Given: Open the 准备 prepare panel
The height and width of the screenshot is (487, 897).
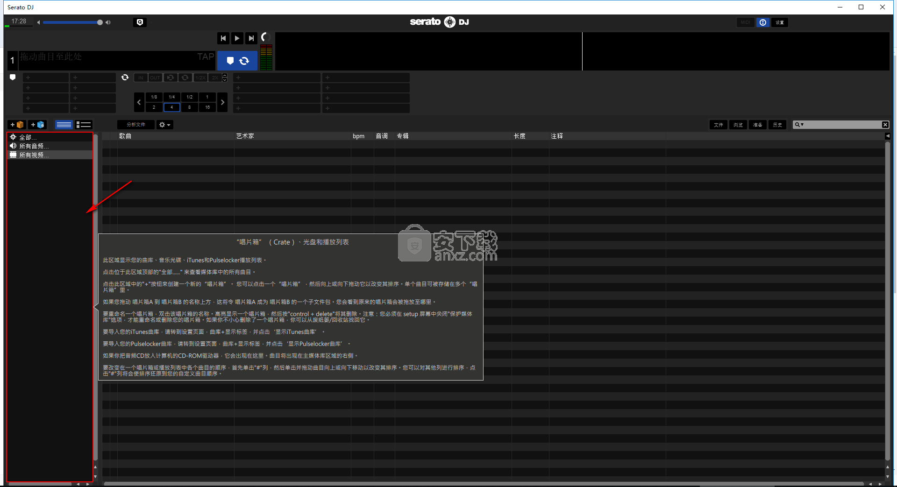Looking at the screenshot, I should pyautogui.click(x=758, y=125).
